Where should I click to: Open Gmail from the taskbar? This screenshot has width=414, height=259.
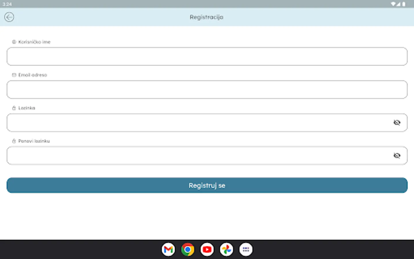tap(168, 250)
